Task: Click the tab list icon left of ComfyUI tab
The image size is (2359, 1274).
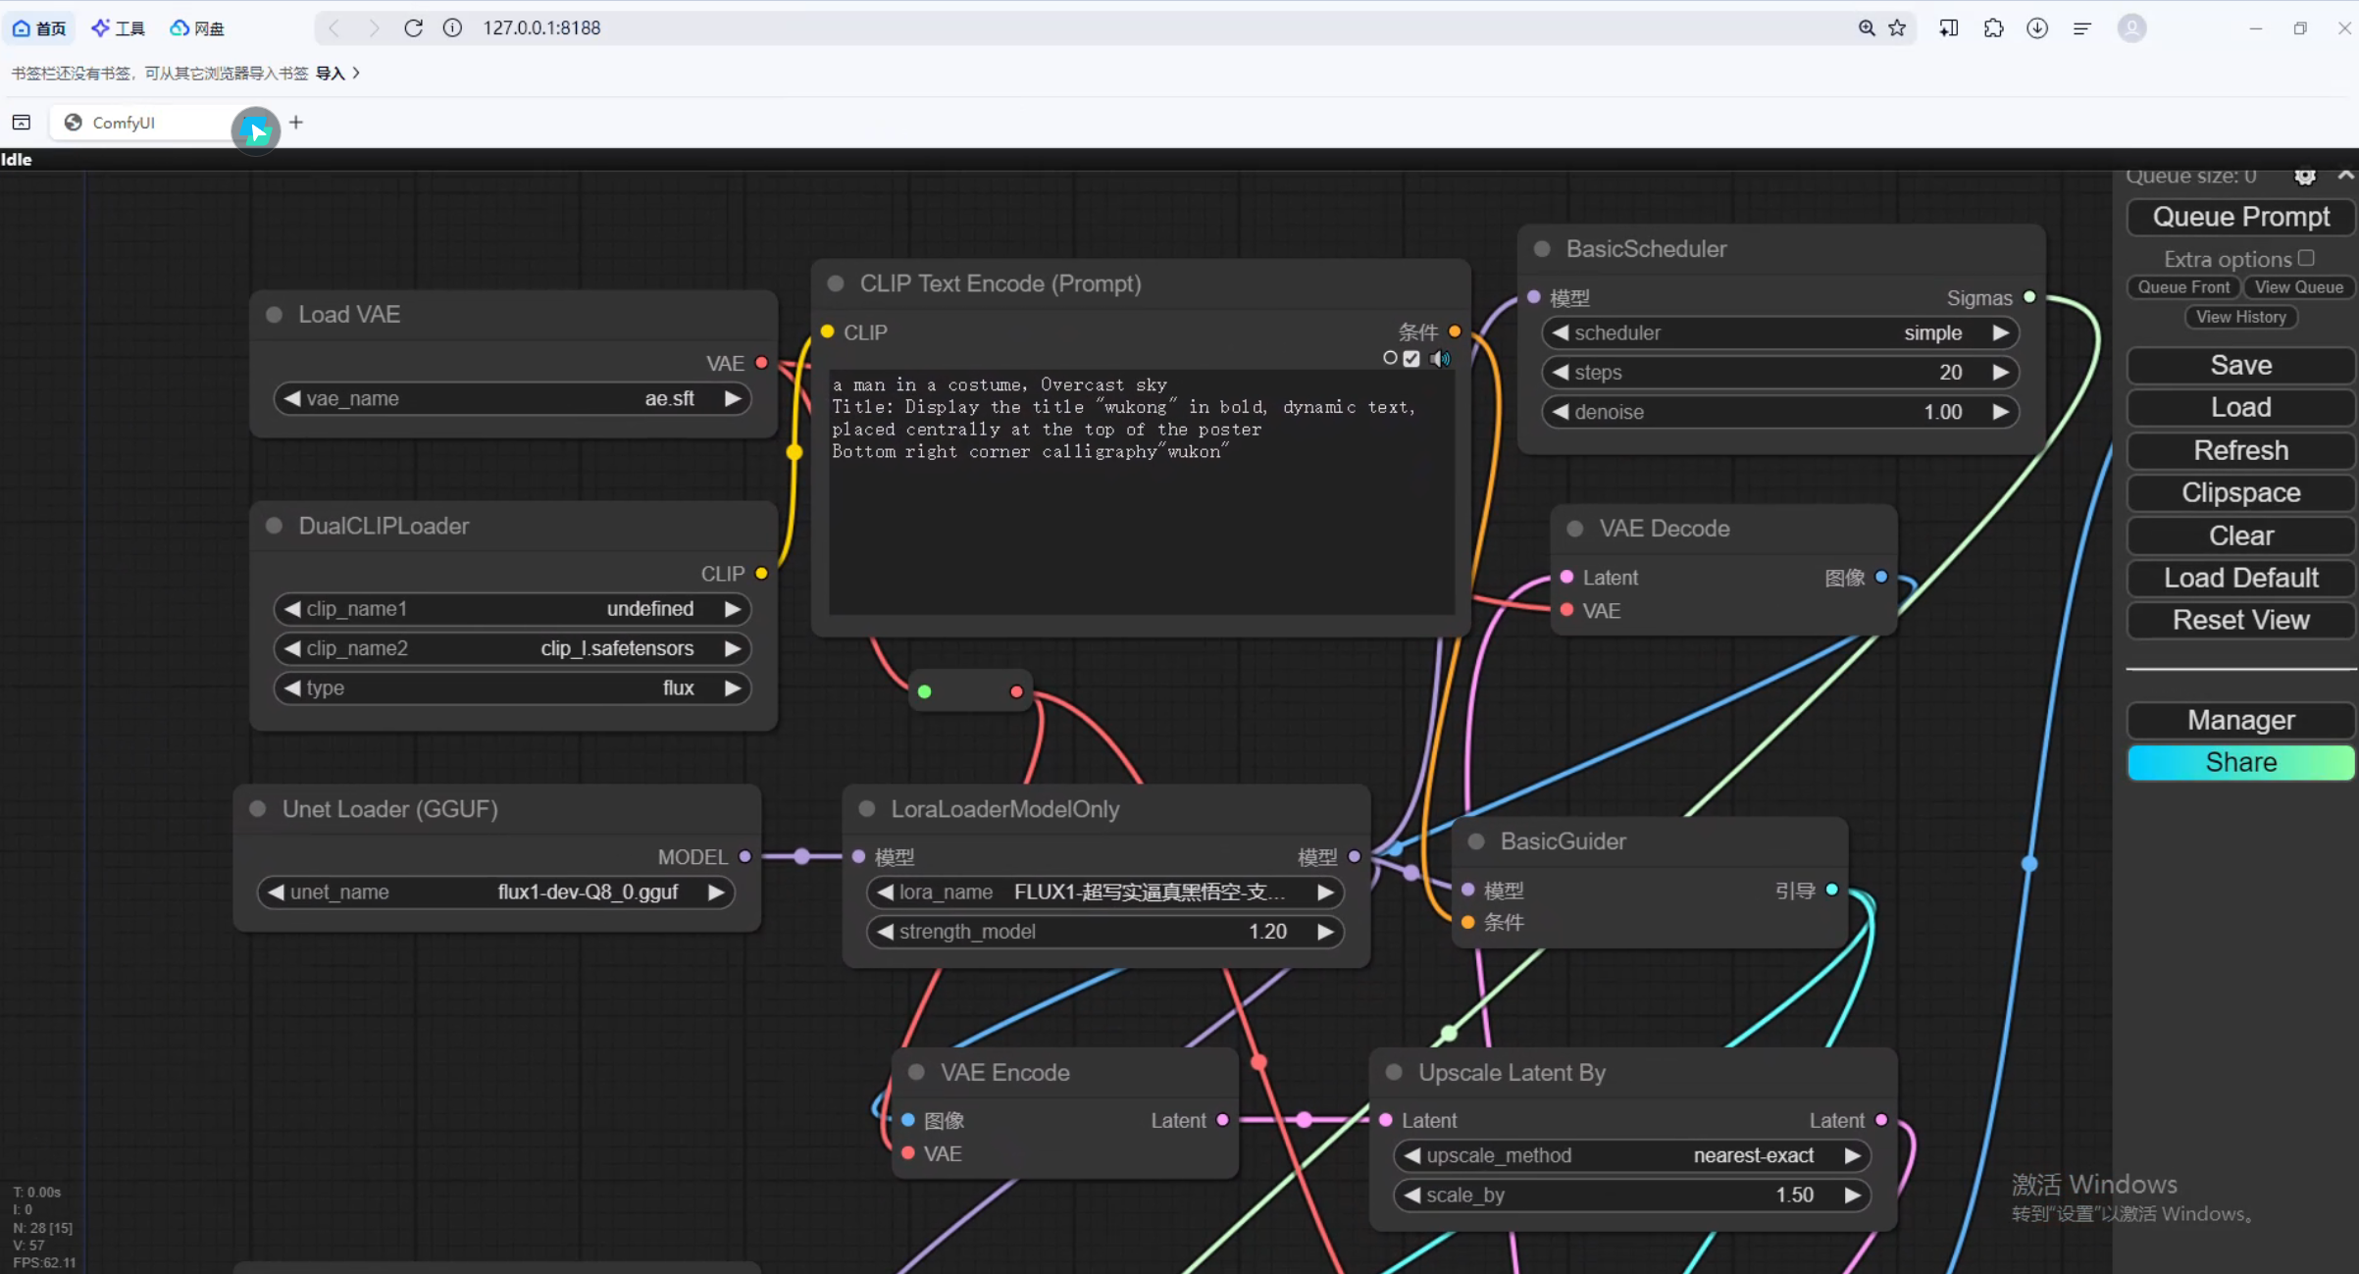Action: (22, 123)
